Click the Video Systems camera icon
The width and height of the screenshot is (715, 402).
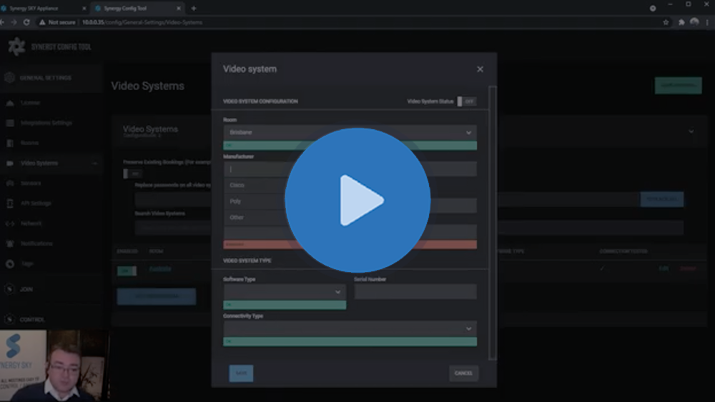(10, 163)
